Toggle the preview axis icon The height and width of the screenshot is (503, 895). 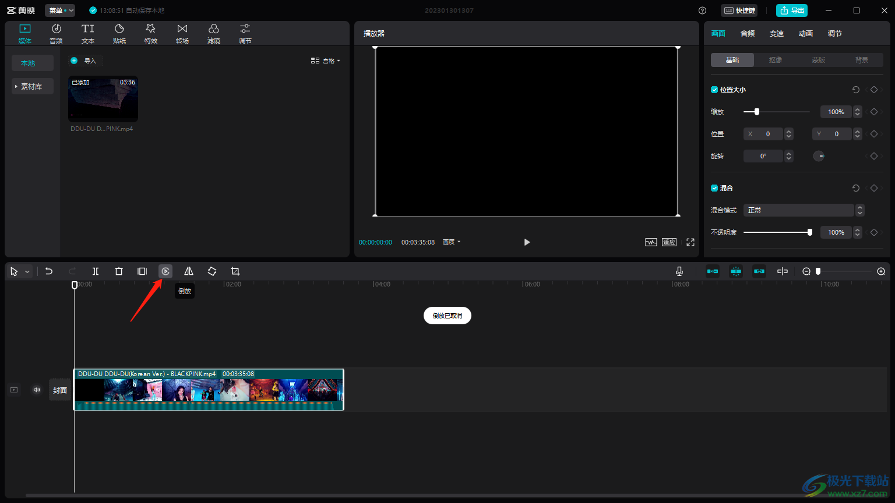783,271
